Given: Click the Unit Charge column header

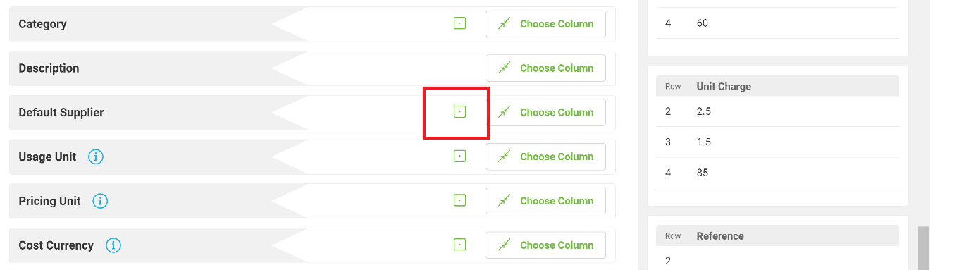Looking at the screenshot, I should click(x=724, y=86).
